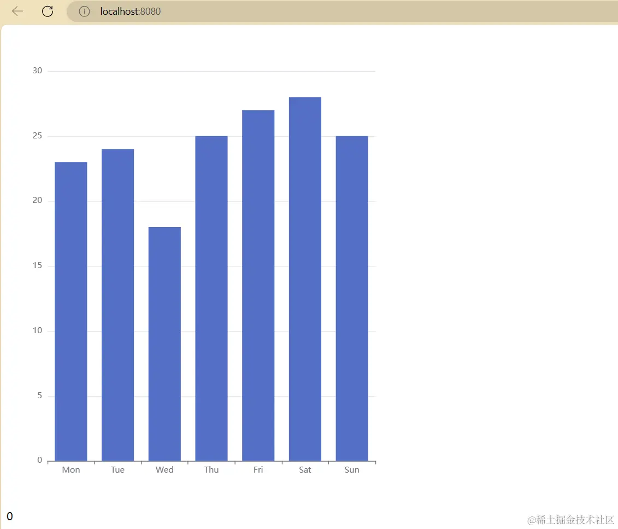The height and width of the screenshot is (529, 618).
Task: Click the '0' y-axis label beside the x-axis
Action: [x=40, y=460]
